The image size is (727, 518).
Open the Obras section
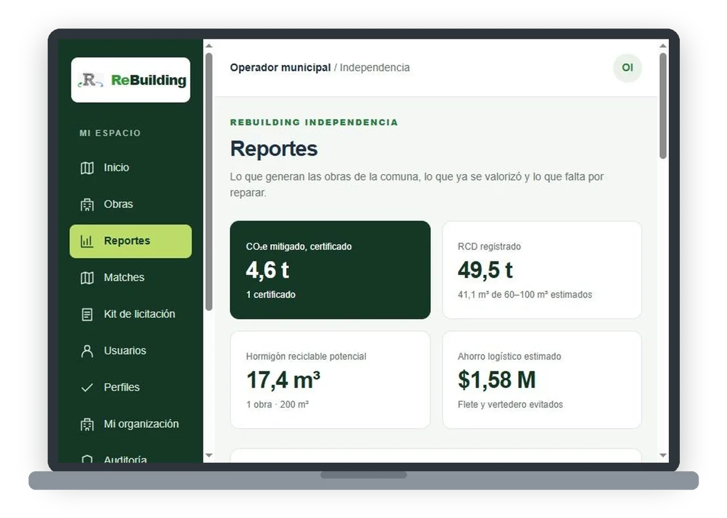pyautogui.click(x=130, y=204)
